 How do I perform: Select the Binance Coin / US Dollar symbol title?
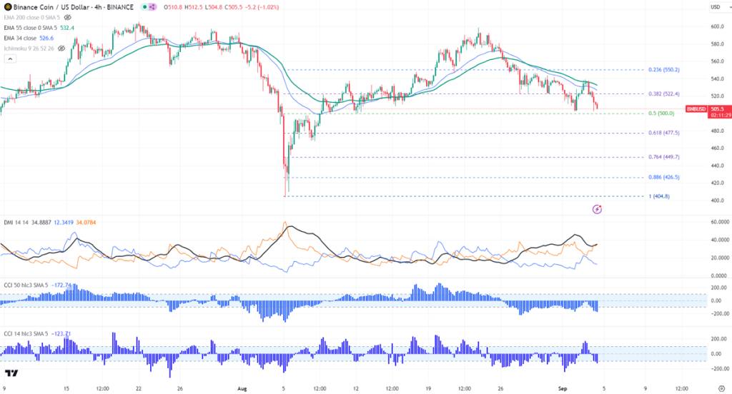pyautogui.click(x=74, y=7)
